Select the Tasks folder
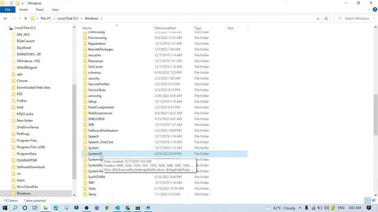This screenshot has width=378, height=212. [x=92, y=188]
